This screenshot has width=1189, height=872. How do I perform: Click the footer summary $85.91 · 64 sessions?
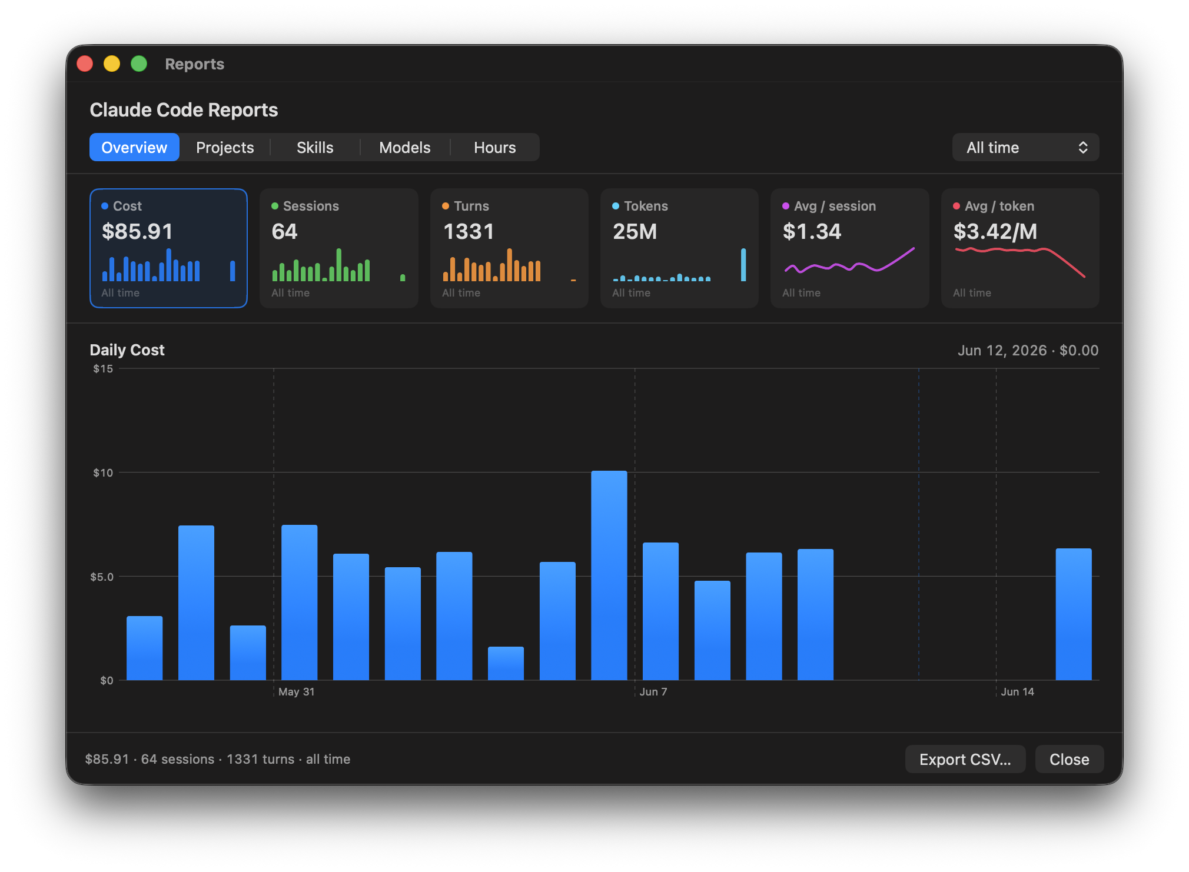pyautogui.click(x=218, y=759)
